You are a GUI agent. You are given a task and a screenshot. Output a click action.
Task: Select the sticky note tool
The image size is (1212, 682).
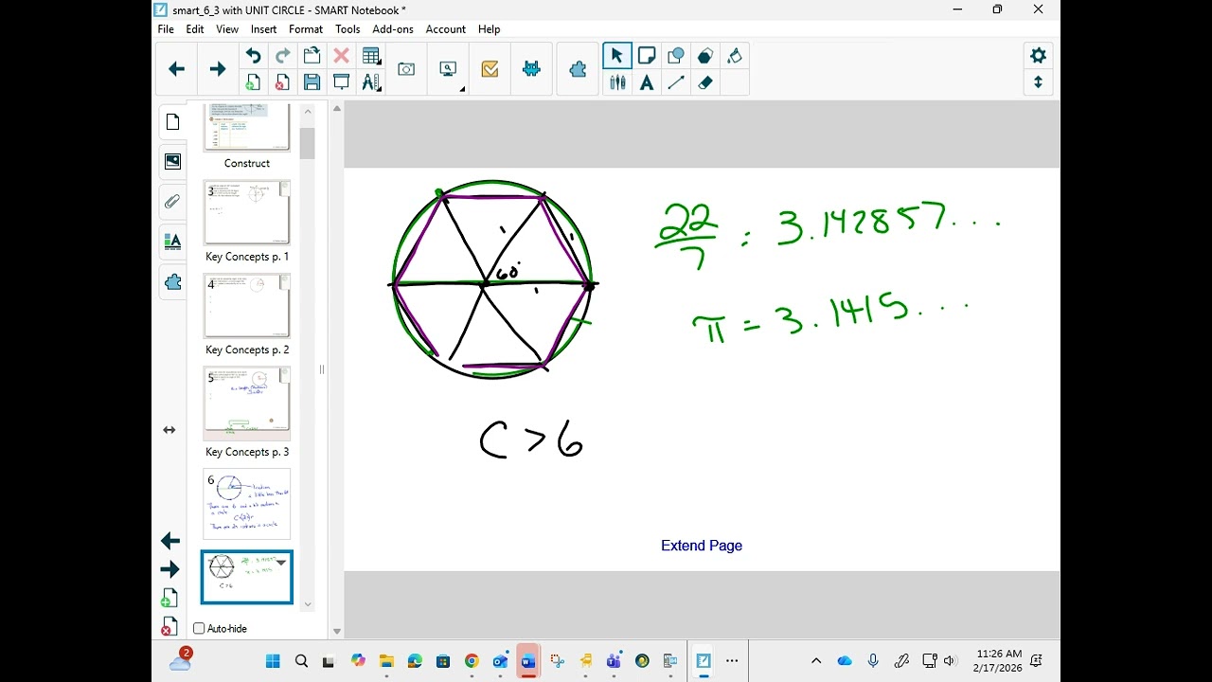coord(647,56)
